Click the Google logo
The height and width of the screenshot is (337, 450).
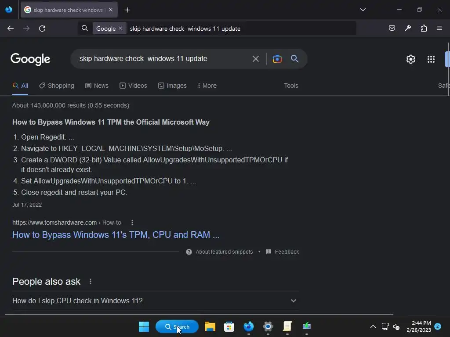(x=30, y=59)
